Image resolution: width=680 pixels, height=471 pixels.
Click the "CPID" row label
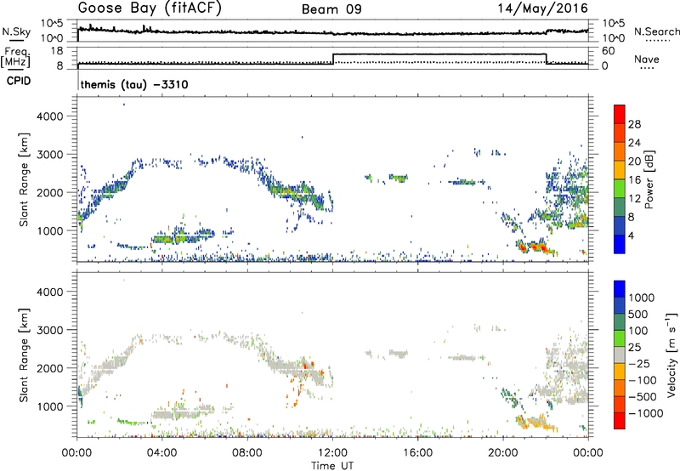(19, 81)
